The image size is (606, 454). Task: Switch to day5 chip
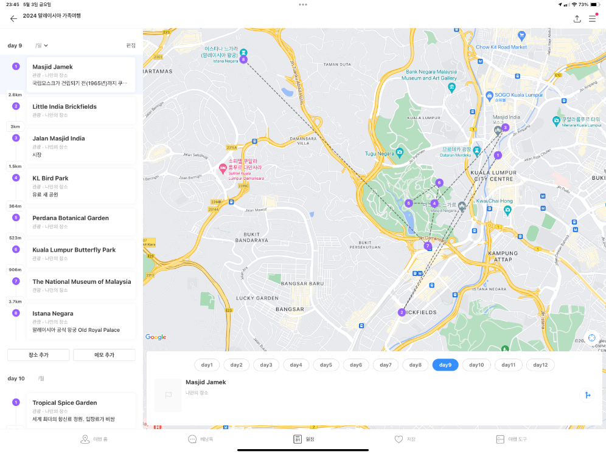[x=326, y=365]
